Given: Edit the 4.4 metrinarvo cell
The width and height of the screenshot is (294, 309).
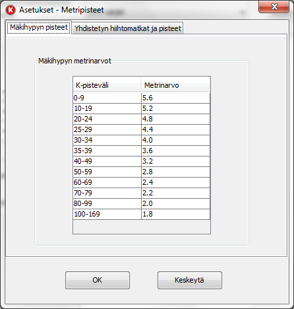Looking at the screenshot, I should (175, 129).
